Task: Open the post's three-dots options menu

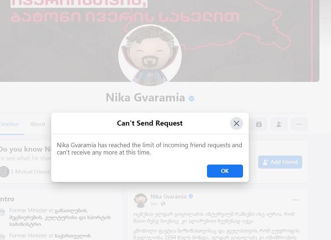Action: 296,200
